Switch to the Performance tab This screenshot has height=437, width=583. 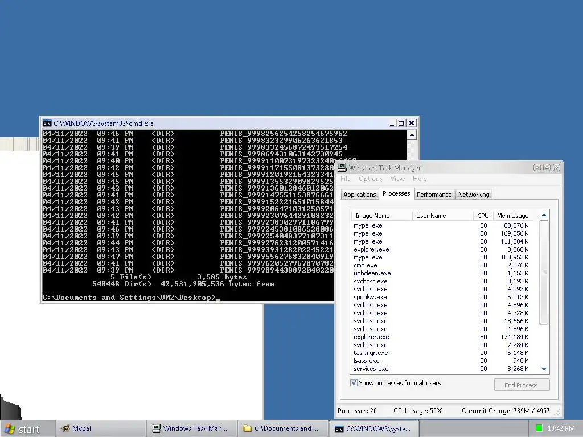pyautogui.click(x=434, y=195)
